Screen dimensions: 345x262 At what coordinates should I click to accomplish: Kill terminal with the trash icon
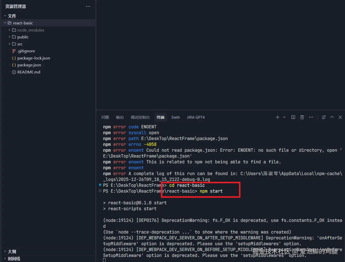click(x=302, y=117)
